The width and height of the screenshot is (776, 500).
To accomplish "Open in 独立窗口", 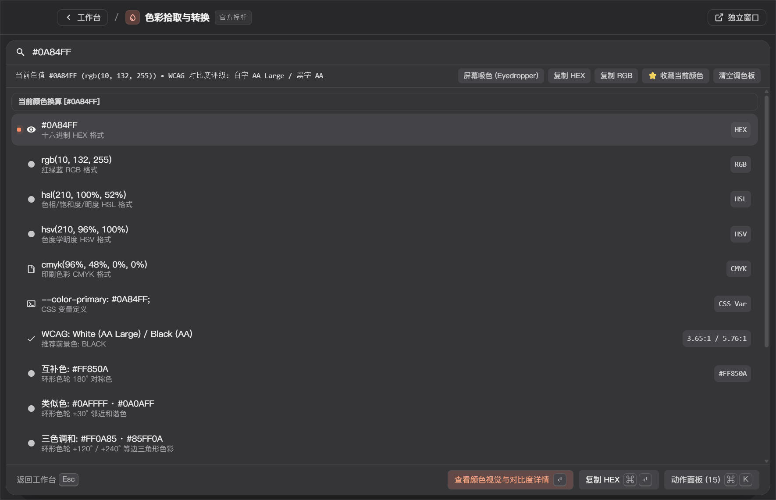I will 737,18.
